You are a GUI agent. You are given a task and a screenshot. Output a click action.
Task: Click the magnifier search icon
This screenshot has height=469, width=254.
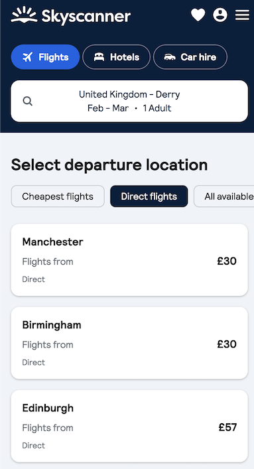(x=28, y=101)
